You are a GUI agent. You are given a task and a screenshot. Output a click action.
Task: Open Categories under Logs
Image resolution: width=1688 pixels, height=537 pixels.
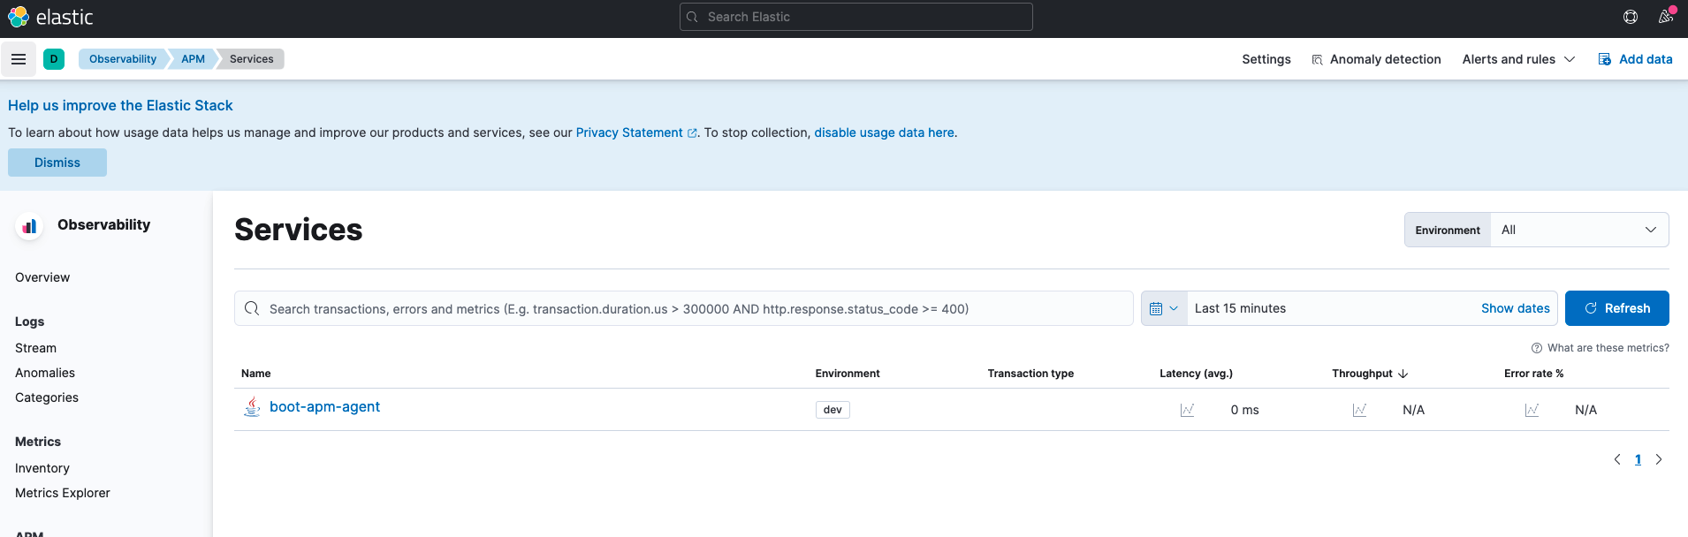click(x=47, y=397)
